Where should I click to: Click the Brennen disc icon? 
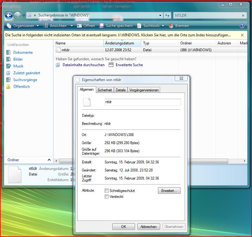click(x=171, y=26)
